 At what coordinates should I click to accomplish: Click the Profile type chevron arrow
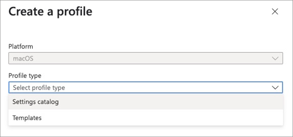pyautogui.click(x=275, y=88)
